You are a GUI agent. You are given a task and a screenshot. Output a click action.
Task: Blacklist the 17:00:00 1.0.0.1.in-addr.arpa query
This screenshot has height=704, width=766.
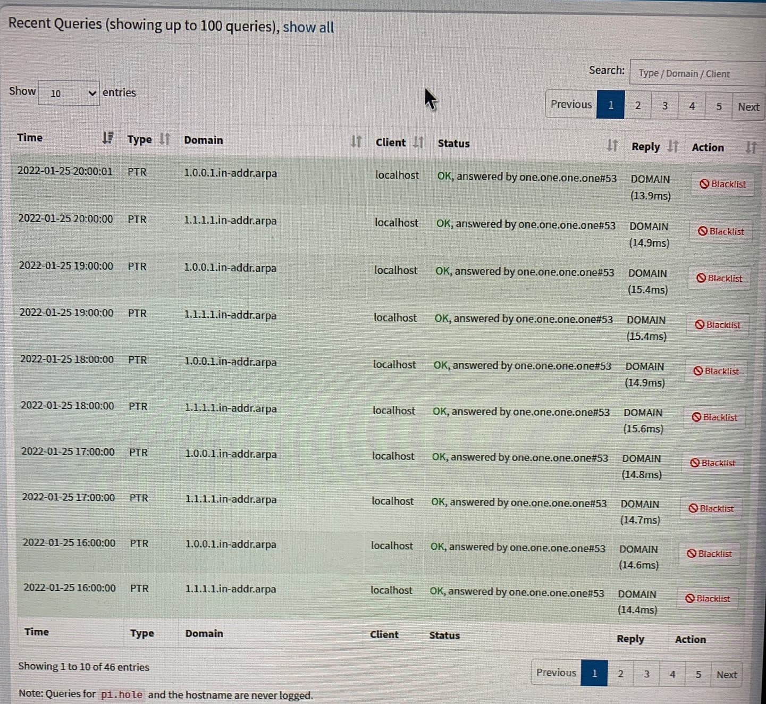713,463
